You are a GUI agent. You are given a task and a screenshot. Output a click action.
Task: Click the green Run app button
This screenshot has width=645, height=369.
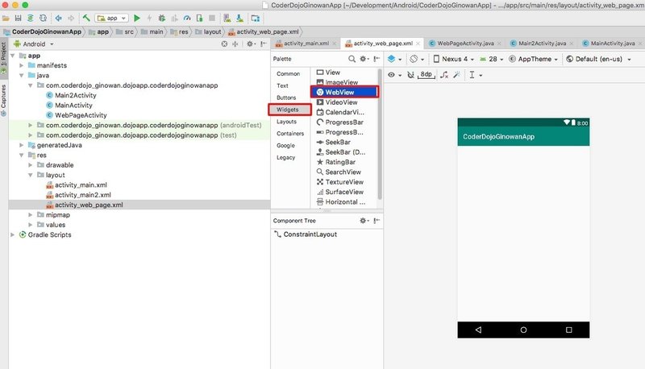coord(137,18)
